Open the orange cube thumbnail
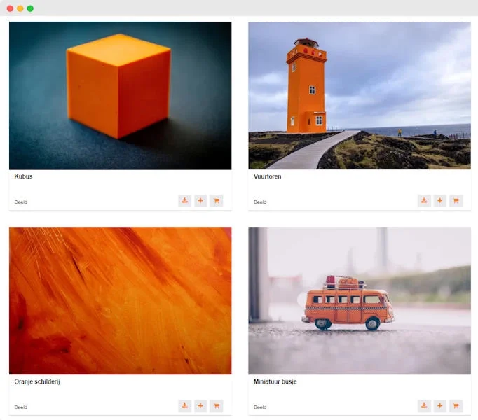 tap(120, 96)
